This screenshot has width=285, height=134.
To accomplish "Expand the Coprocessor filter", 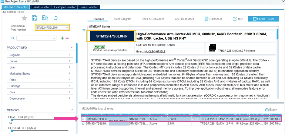I will [x=69, y=98].
